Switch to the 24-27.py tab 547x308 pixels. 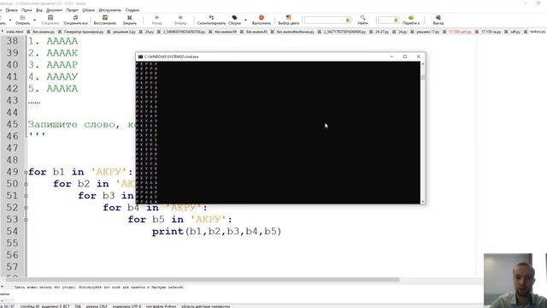pos(382,32)
